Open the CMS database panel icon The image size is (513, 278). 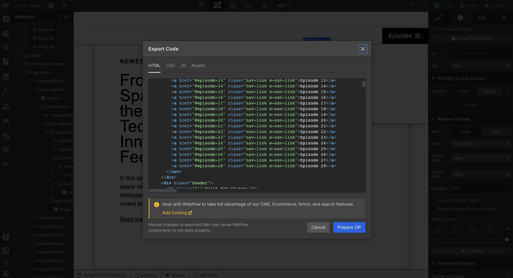coord(6,77)
